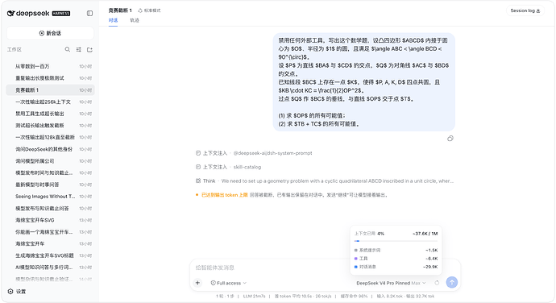Click the 标准模式 mode indicator
Screen dimensions: 556x303
(149, 10)
